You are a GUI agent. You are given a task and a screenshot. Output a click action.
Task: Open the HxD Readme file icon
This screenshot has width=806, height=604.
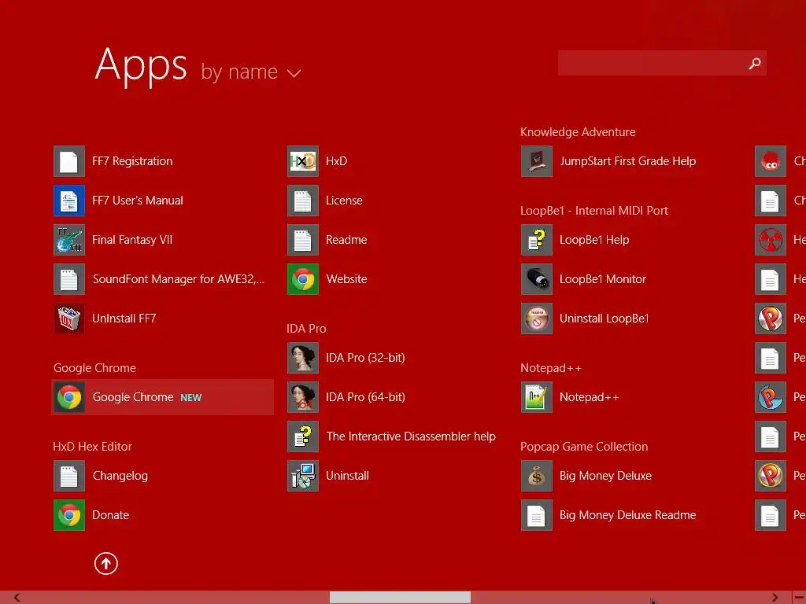click(x=303, y=240)
